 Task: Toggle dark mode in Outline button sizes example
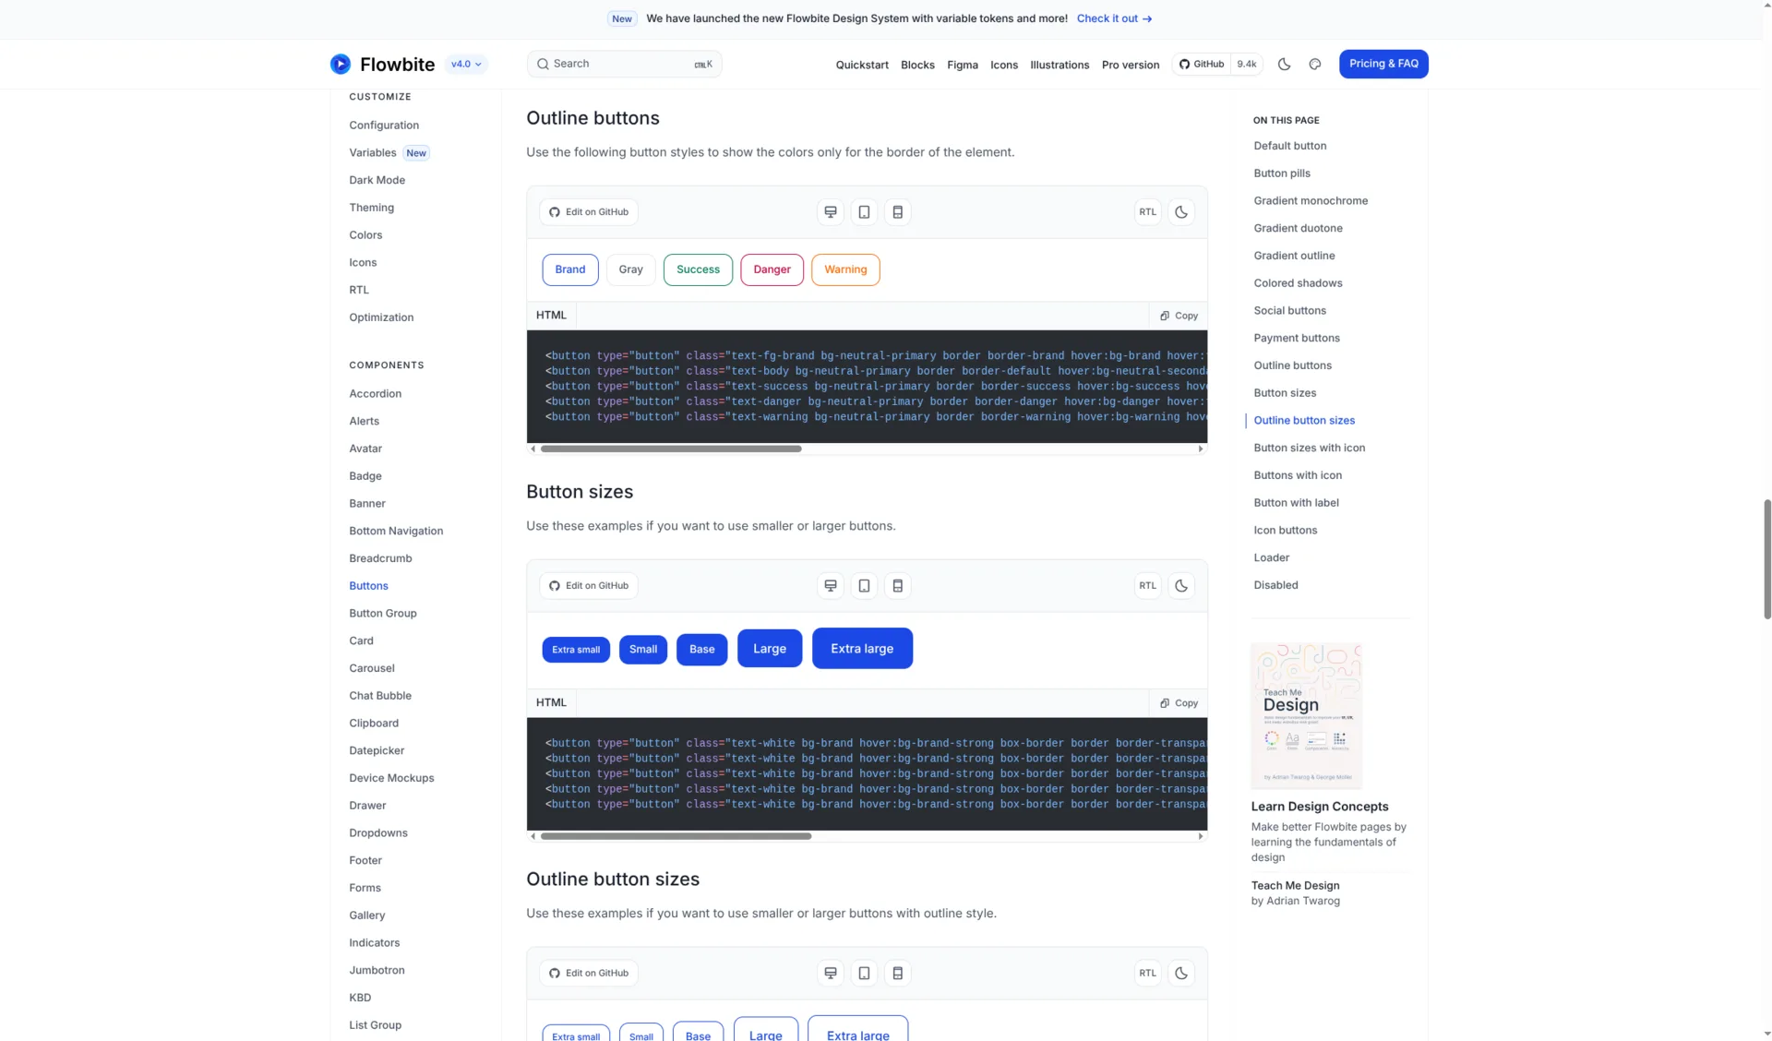coord(1181,974)
